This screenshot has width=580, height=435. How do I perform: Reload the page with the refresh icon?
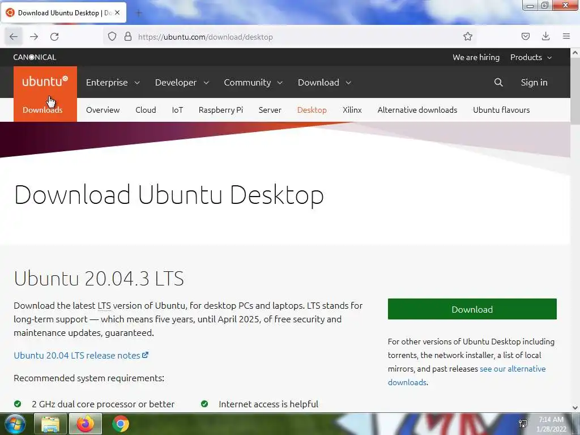pos(54,37)
